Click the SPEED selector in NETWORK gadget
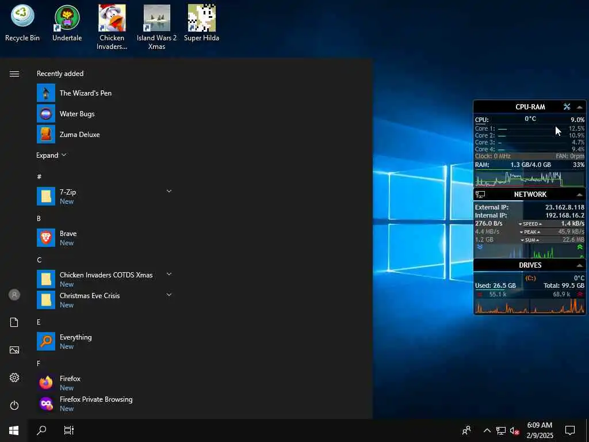The width and height of the screenshot is (589, 442). (530, 224)
